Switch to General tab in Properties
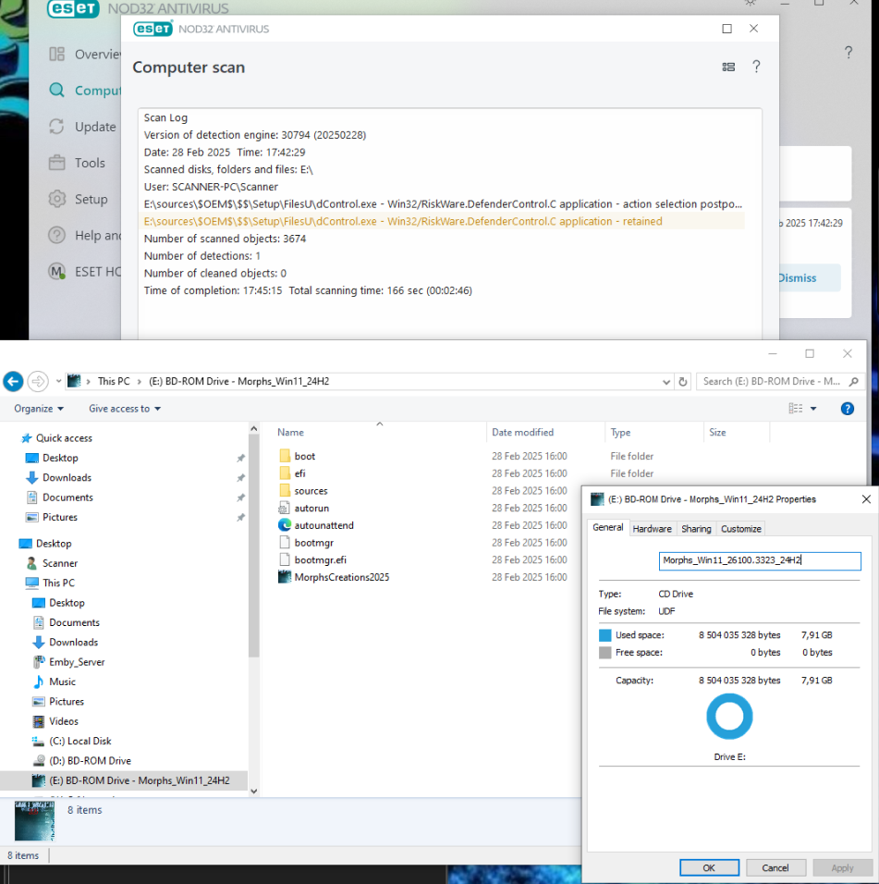Viewport: 879px width, 884px height. 608,528
